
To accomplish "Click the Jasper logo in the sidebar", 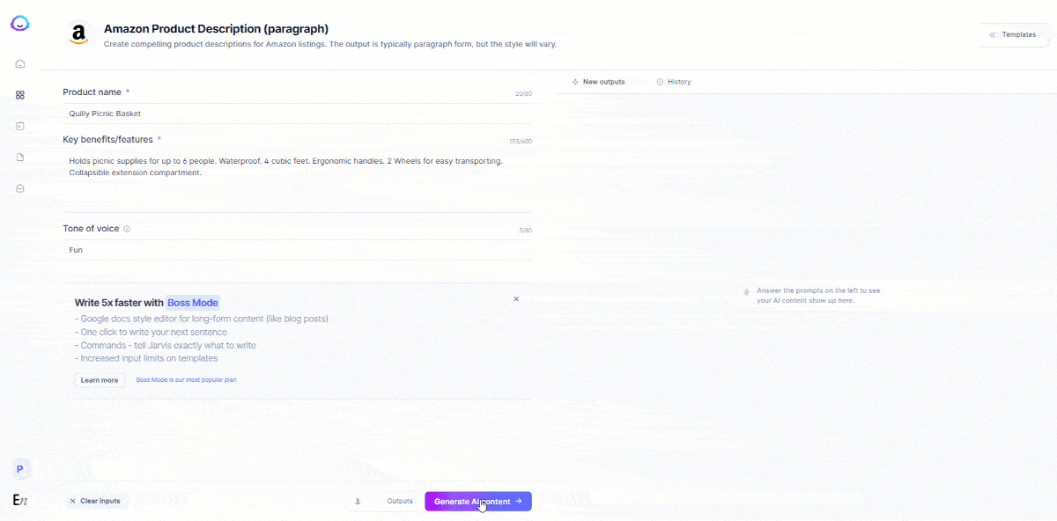I will (x=19, y=24).
